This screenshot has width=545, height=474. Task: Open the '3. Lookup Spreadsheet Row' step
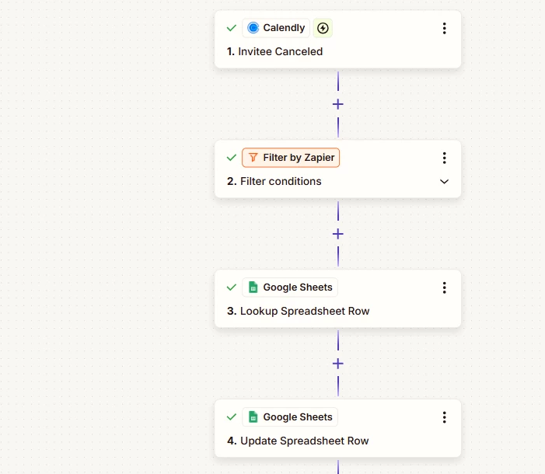coord(338,299)
